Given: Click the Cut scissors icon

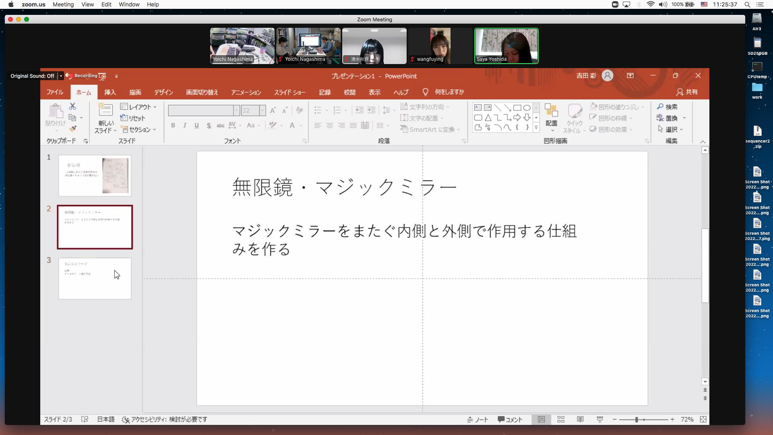Looking at the screenshot, I should tap(72, 106).
